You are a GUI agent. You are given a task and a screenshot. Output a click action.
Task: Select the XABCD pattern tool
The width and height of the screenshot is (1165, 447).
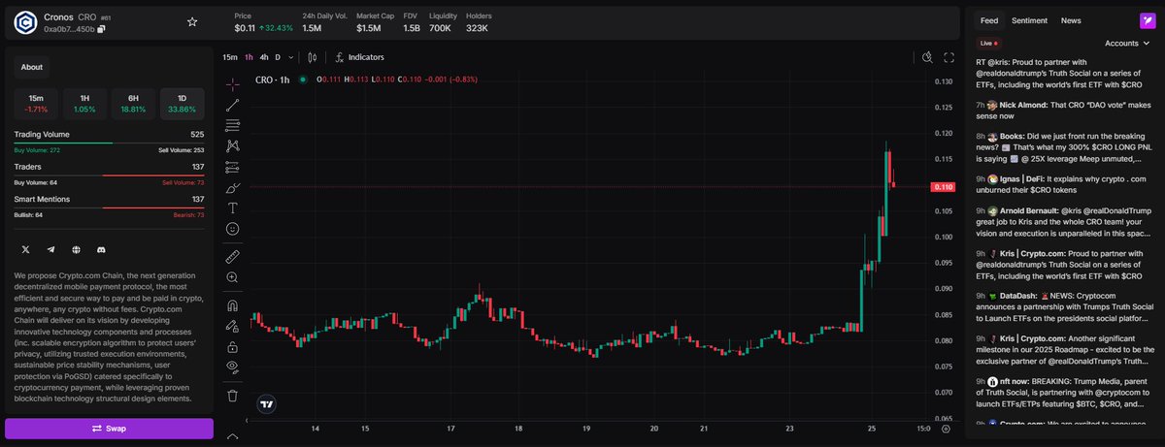[233, 145]
